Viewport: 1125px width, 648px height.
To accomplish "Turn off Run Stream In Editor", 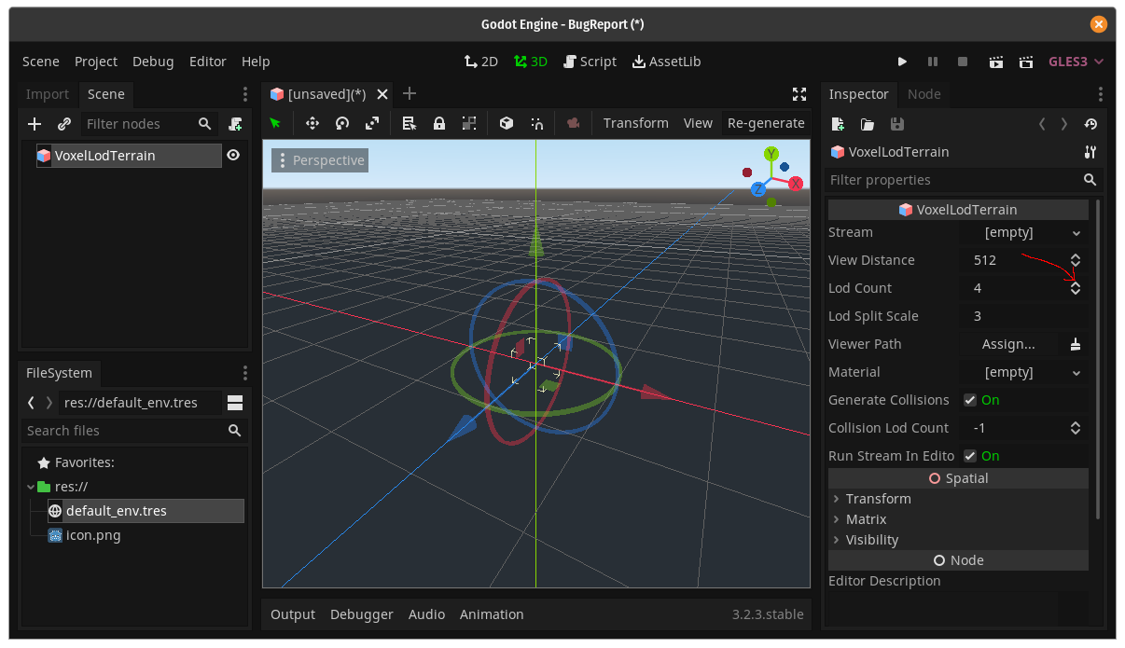I will 970,455.
